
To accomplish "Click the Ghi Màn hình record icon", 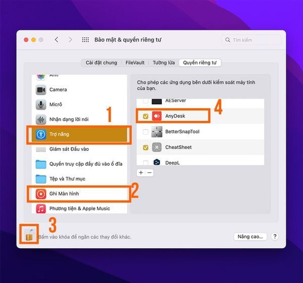I will (x=41, y=194).
